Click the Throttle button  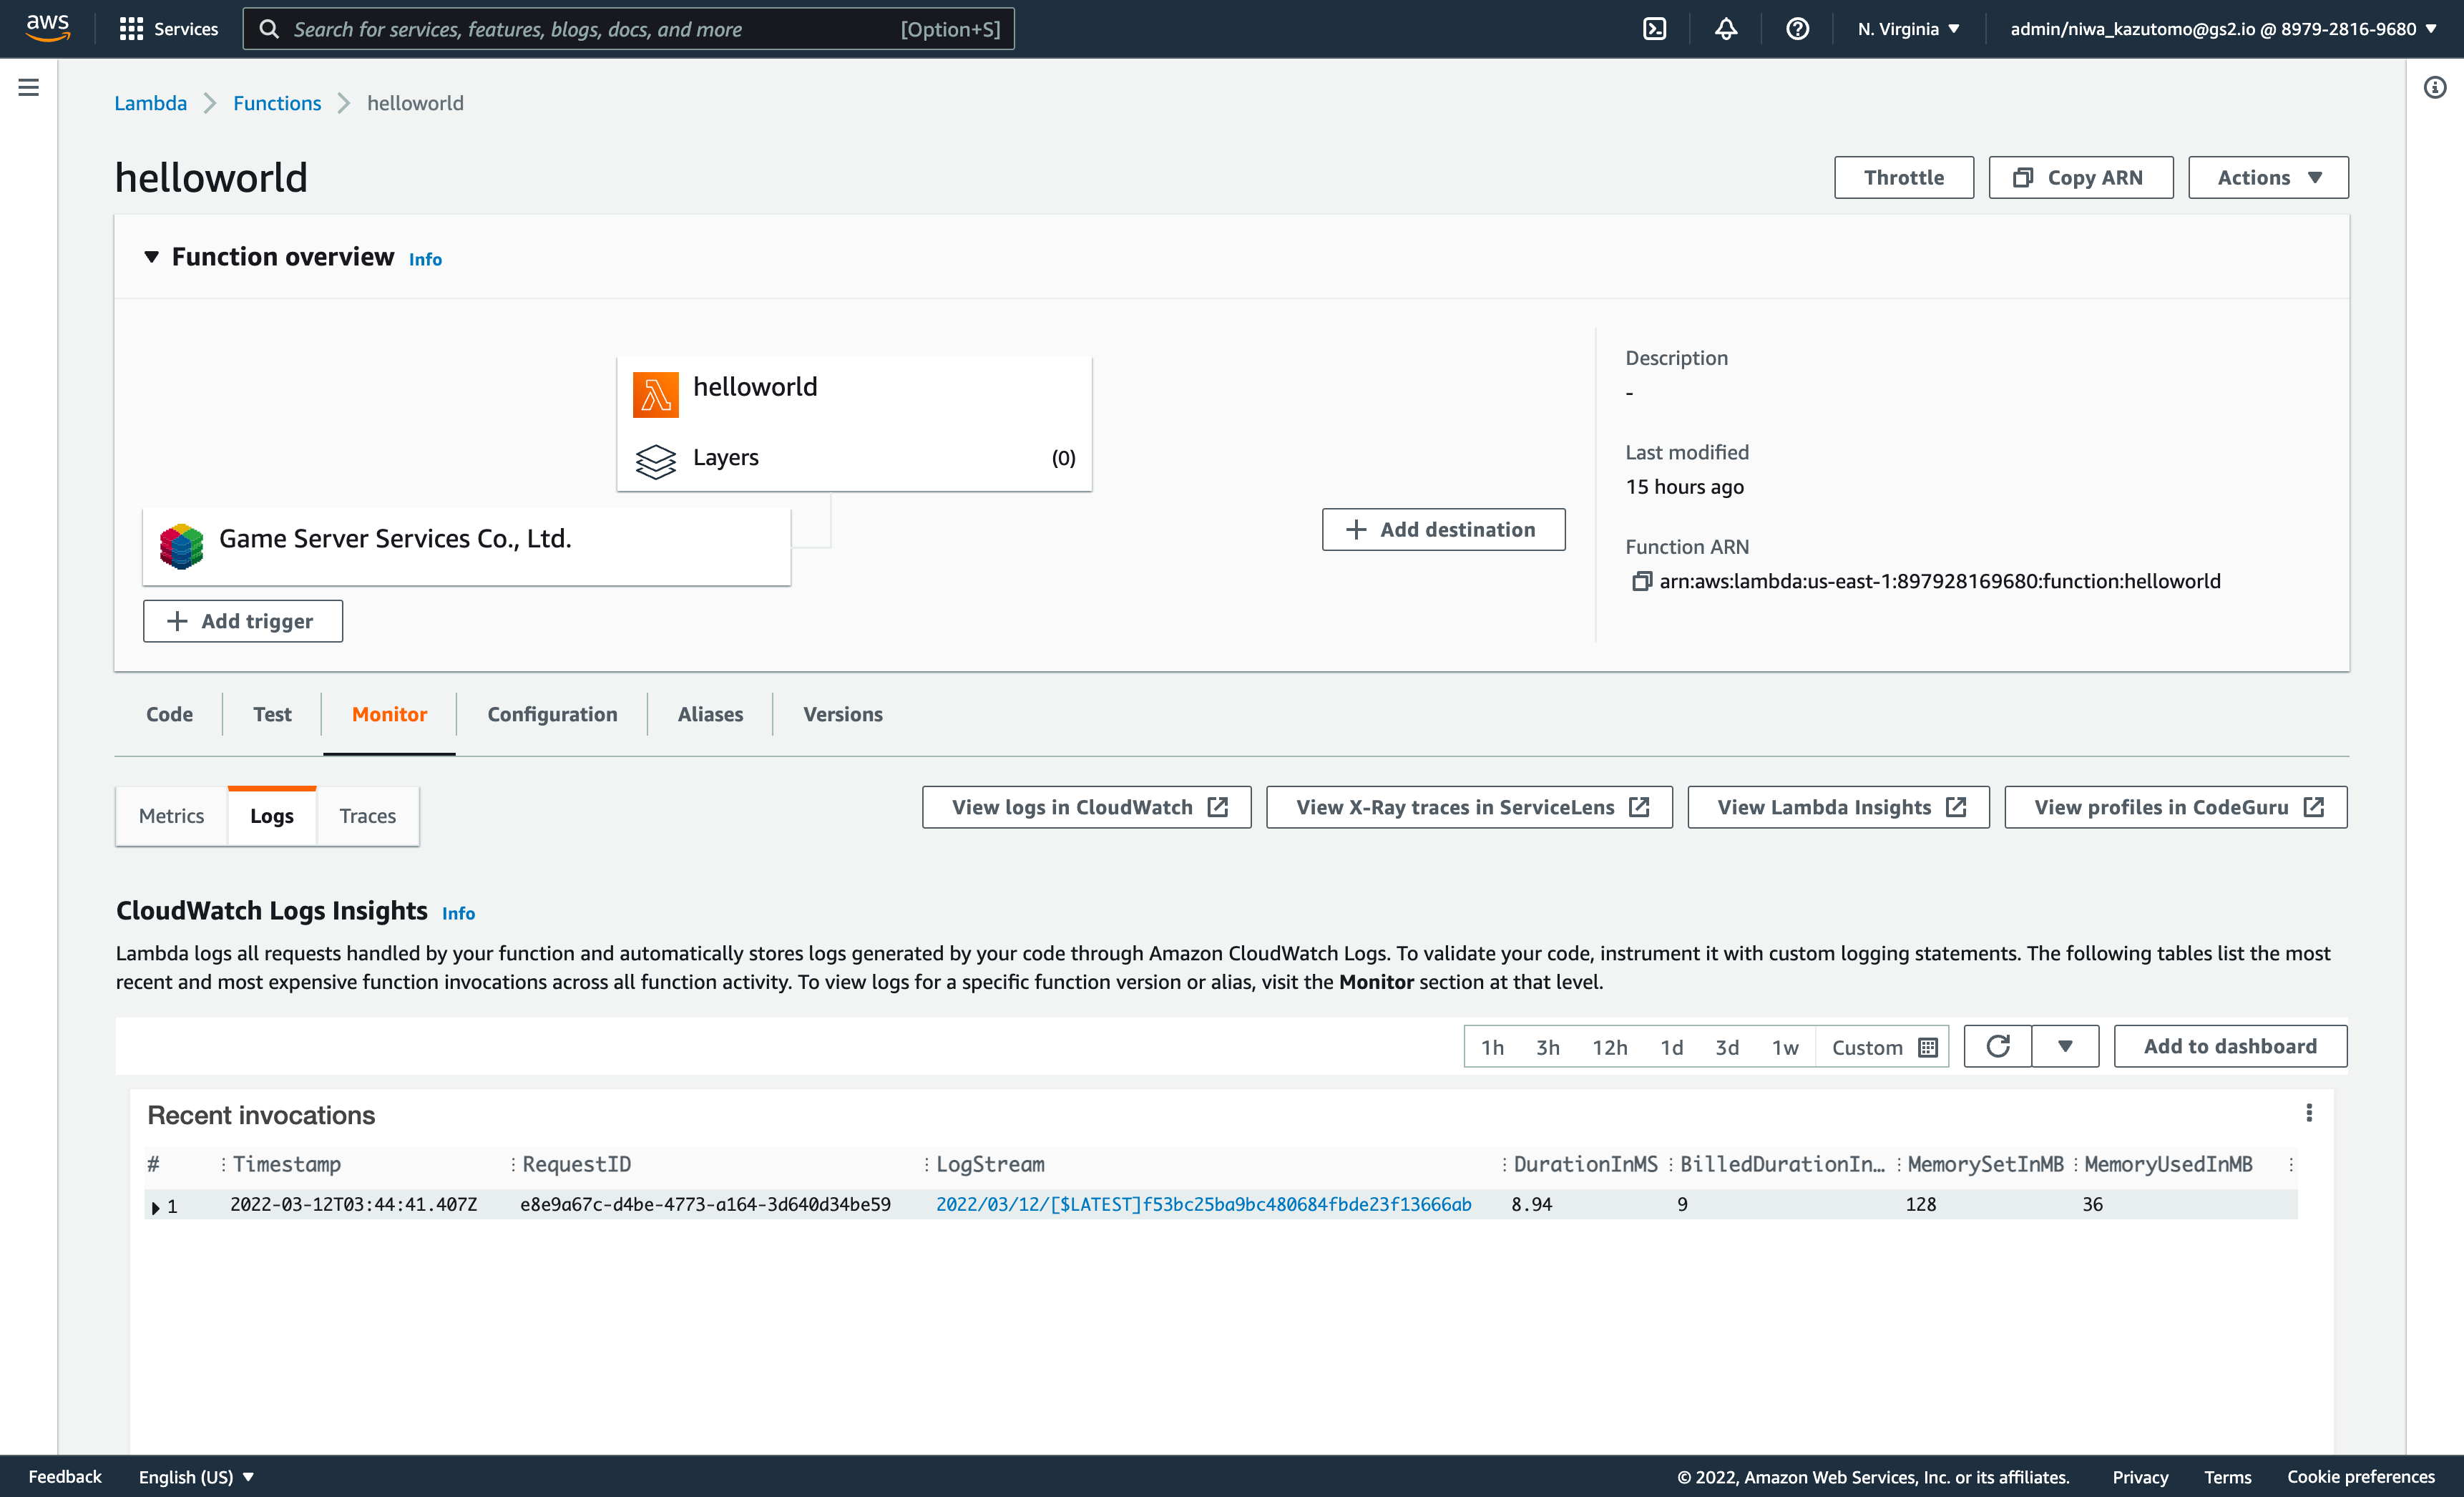point(1904,177)
